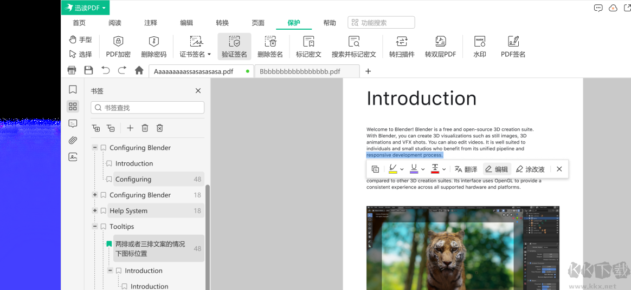Close the 书签 bookmarks panel

(198, 91)
